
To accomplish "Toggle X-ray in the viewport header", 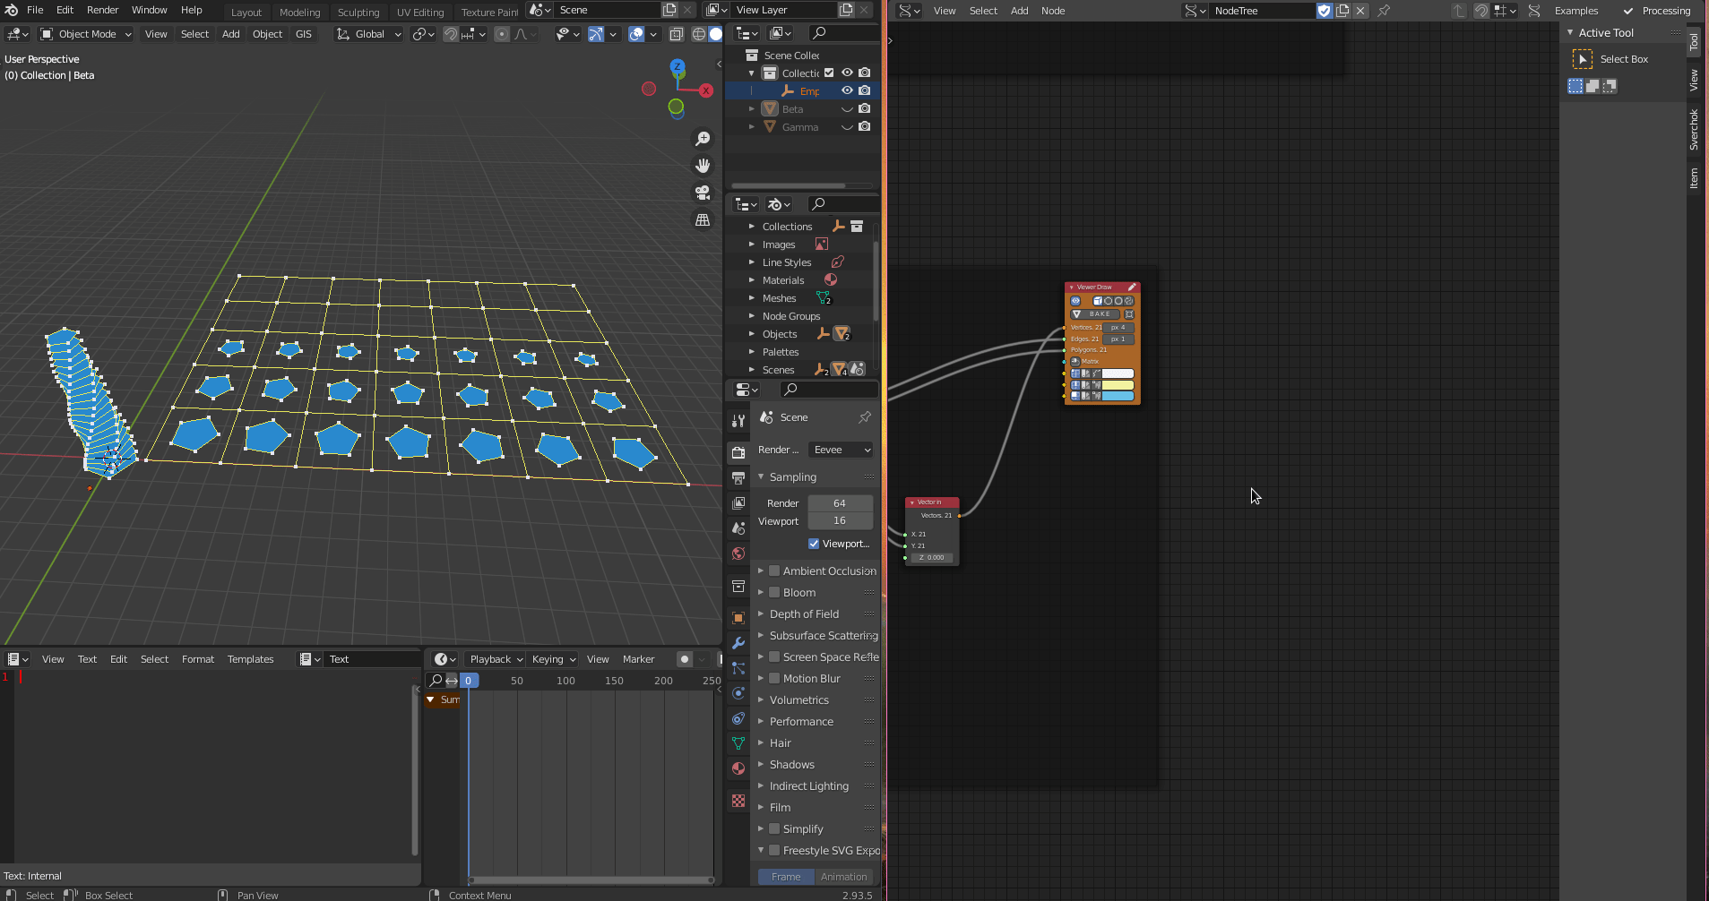I will [677, 34].
